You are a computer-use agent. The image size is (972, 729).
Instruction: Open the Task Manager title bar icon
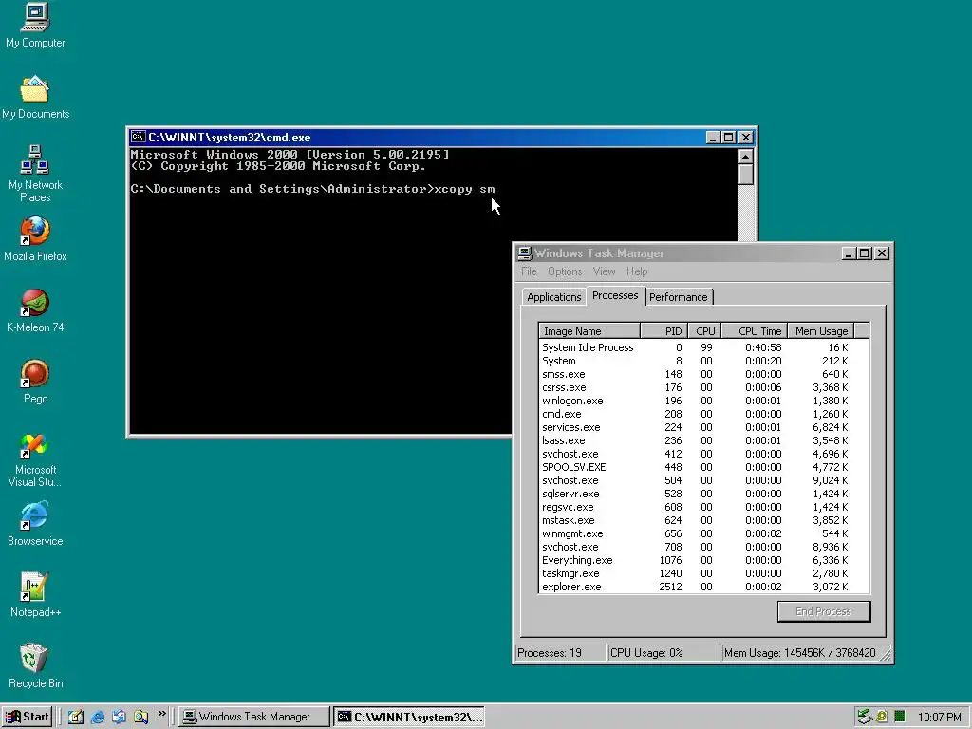524,252
